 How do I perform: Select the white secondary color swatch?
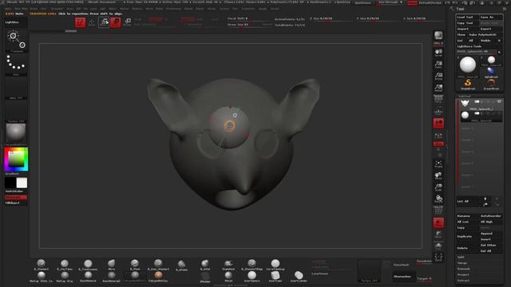22,183
